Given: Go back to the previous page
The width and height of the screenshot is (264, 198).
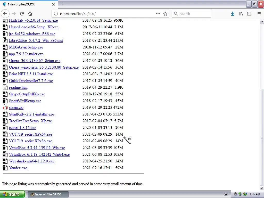Looking at the screenshot, I should (5, 14).
